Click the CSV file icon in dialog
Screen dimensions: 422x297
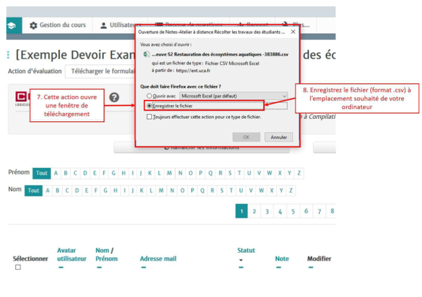tap(147, 54)
